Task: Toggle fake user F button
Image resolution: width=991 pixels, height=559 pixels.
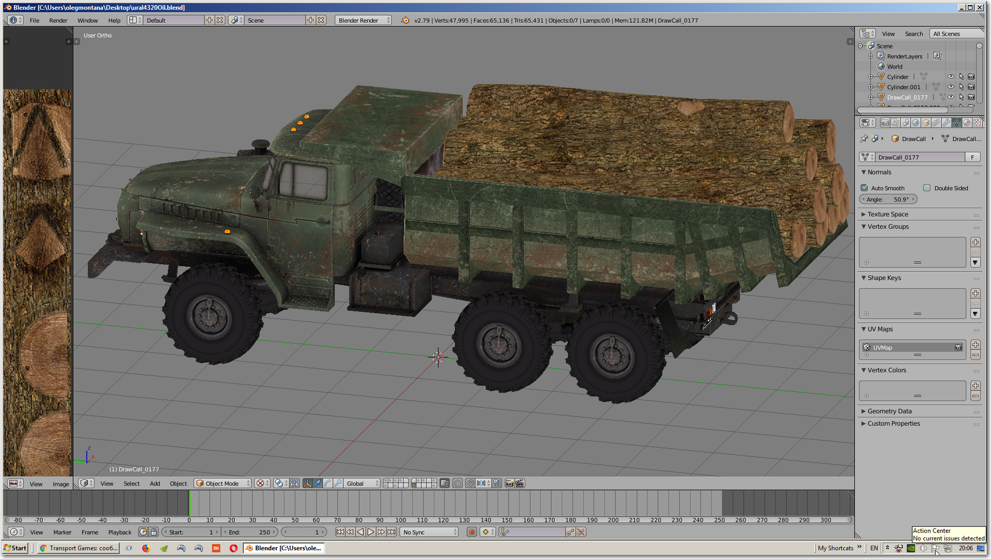Action: click(x=972, y=157)
